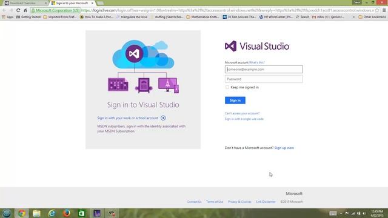Click the volume icon in system tray

click(364, 213)
